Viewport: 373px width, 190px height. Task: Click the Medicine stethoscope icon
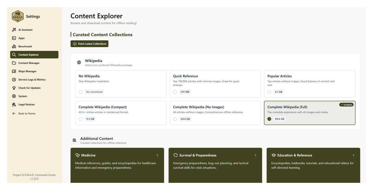click(x=77, y=155)
